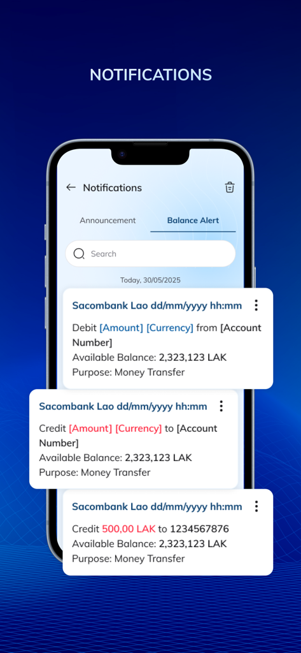Tap the trash bin delete icon
301x653 pixels.
coord(230,187)
